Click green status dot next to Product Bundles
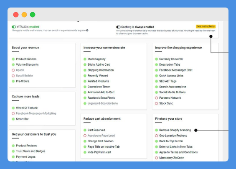The height and width of the screenshot is (169, 236). [x=13, y=59]
